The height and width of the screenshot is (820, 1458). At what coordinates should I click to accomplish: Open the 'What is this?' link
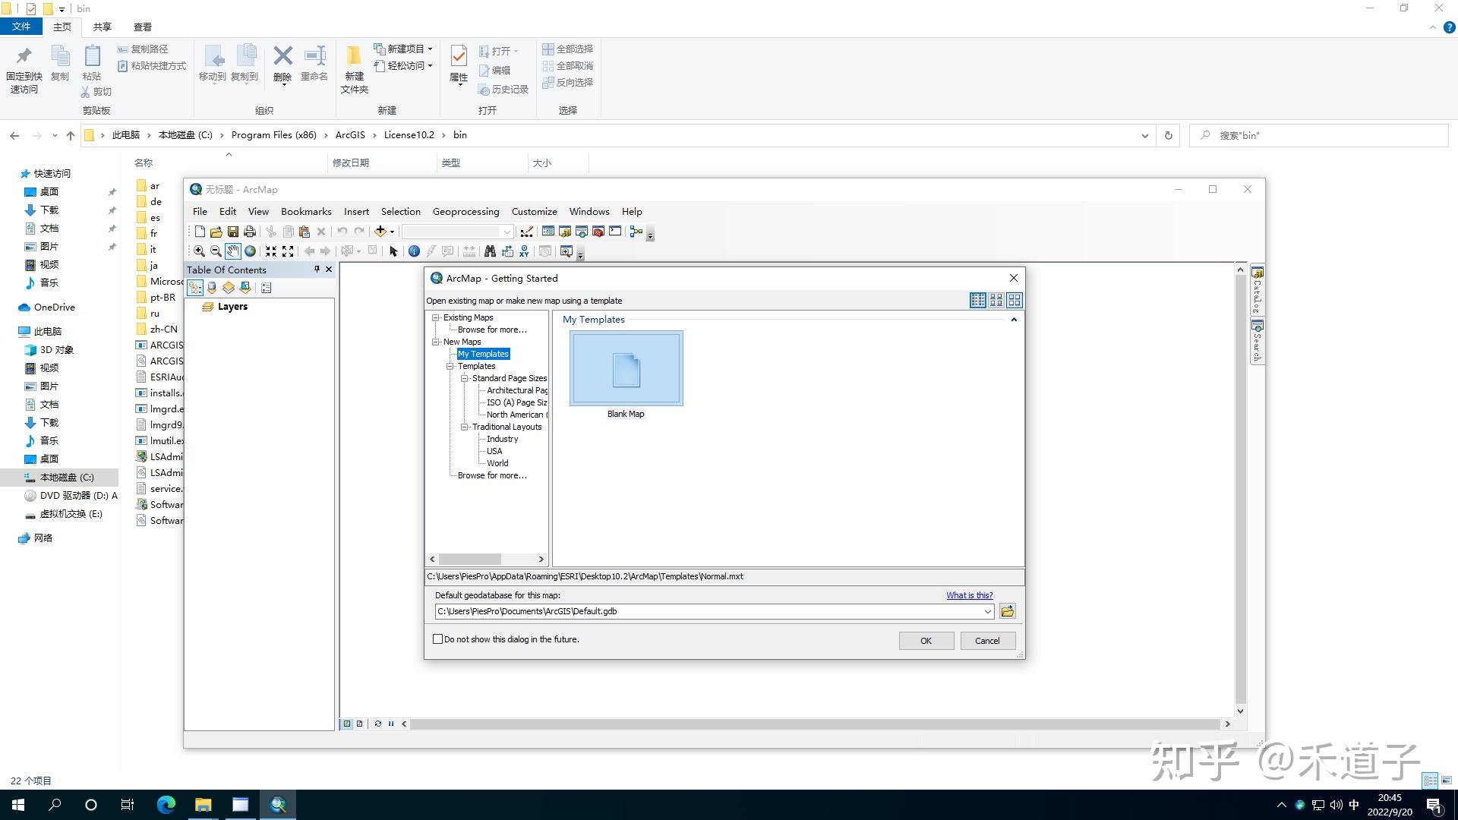[x=969, y=595]
